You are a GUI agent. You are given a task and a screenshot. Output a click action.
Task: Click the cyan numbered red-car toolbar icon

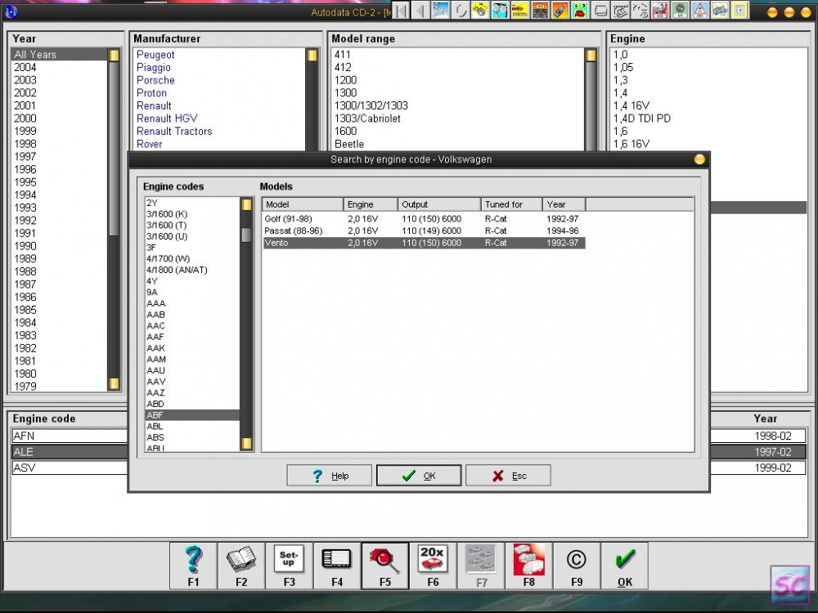[580, 10]
